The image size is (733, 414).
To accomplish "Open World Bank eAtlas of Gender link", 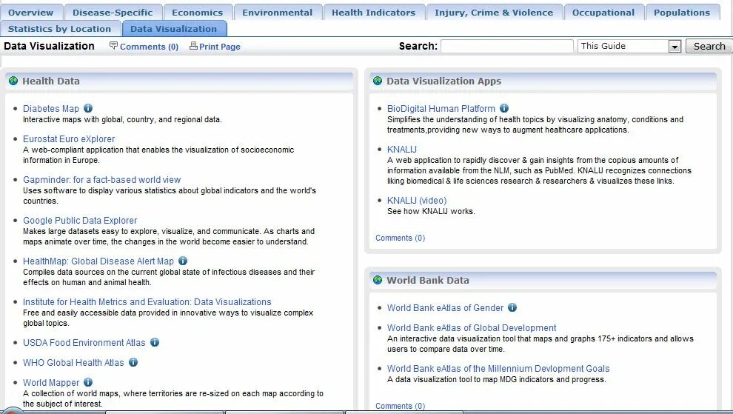I will 445,308.
